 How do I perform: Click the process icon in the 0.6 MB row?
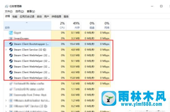[11, 95]
